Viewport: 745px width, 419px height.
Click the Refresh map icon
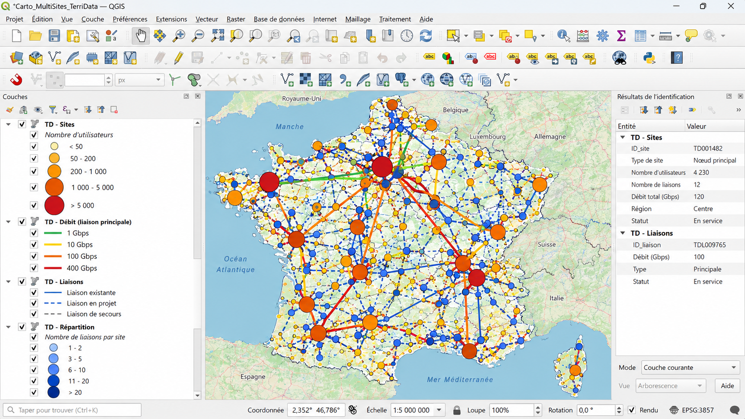click(x=426, y=36)
